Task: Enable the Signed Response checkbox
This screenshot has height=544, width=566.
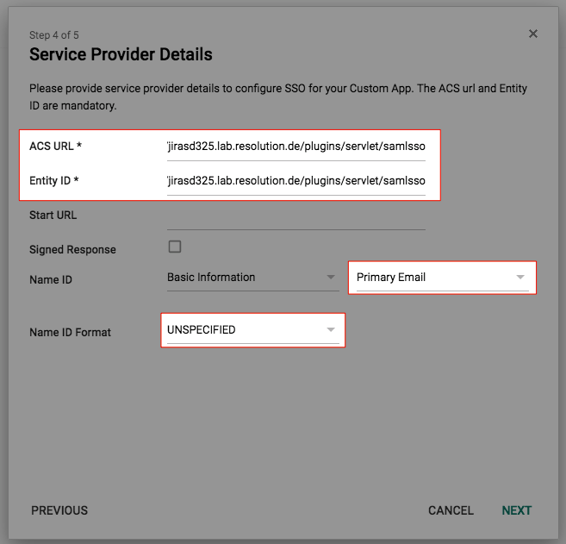Action: point(175,247)
